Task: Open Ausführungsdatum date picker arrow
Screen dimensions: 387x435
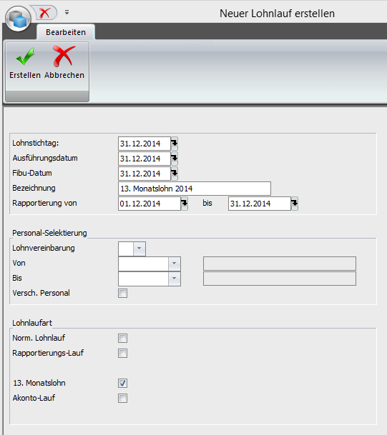Action: pos(175,159)
